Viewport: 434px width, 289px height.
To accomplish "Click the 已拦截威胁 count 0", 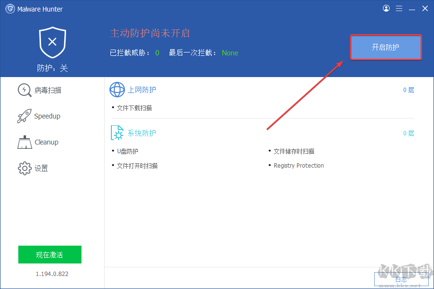I will (x=157, y=53).
